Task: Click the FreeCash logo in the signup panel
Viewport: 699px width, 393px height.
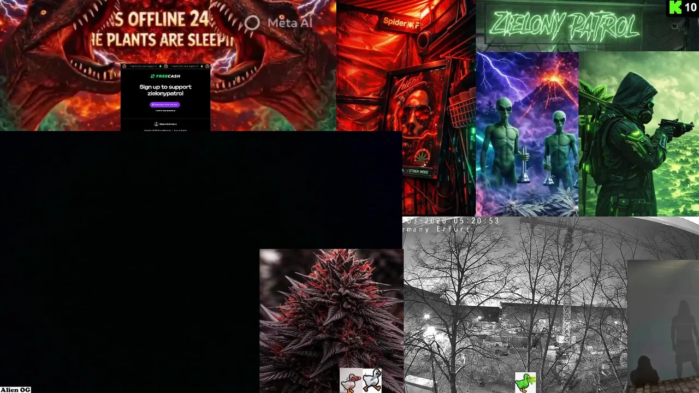Action: click(x=165, y=76)
